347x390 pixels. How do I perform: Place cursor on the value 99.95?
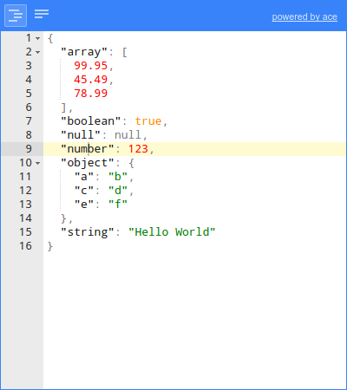point(91,66)
